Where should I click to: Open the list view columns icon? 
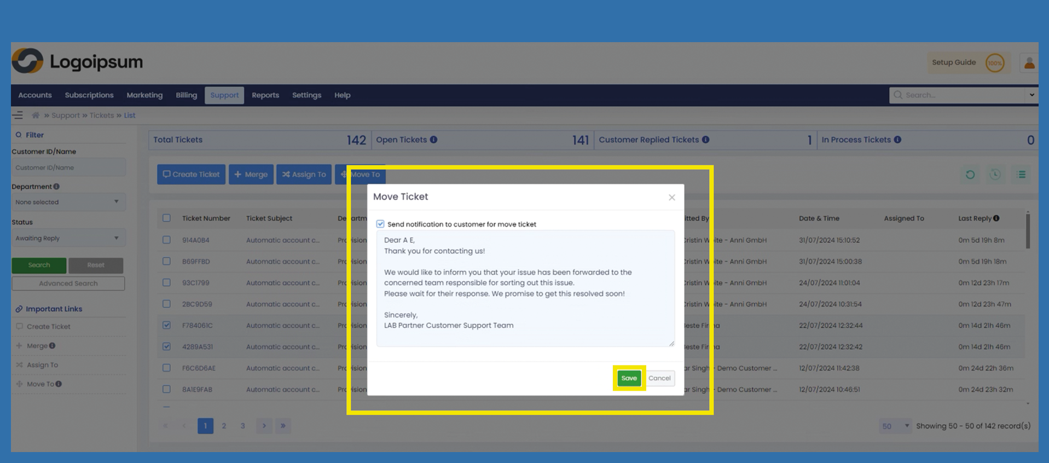[x=1021, y=175]
